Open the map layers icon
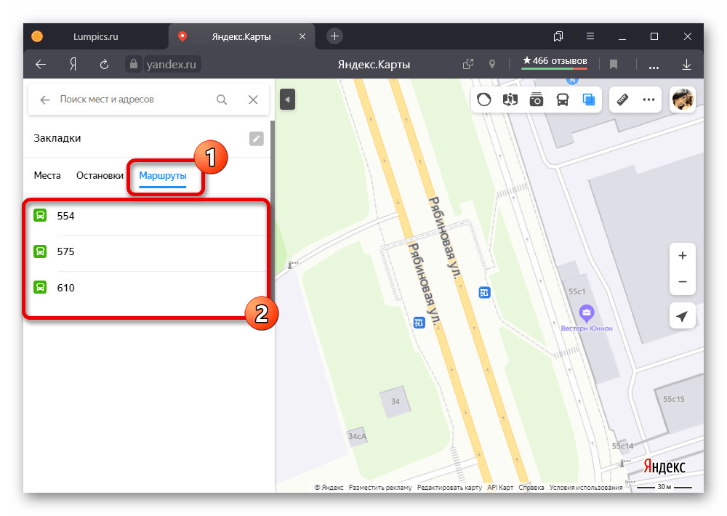Viewport: 727px width, 516px height. click(x=588, y=100)
